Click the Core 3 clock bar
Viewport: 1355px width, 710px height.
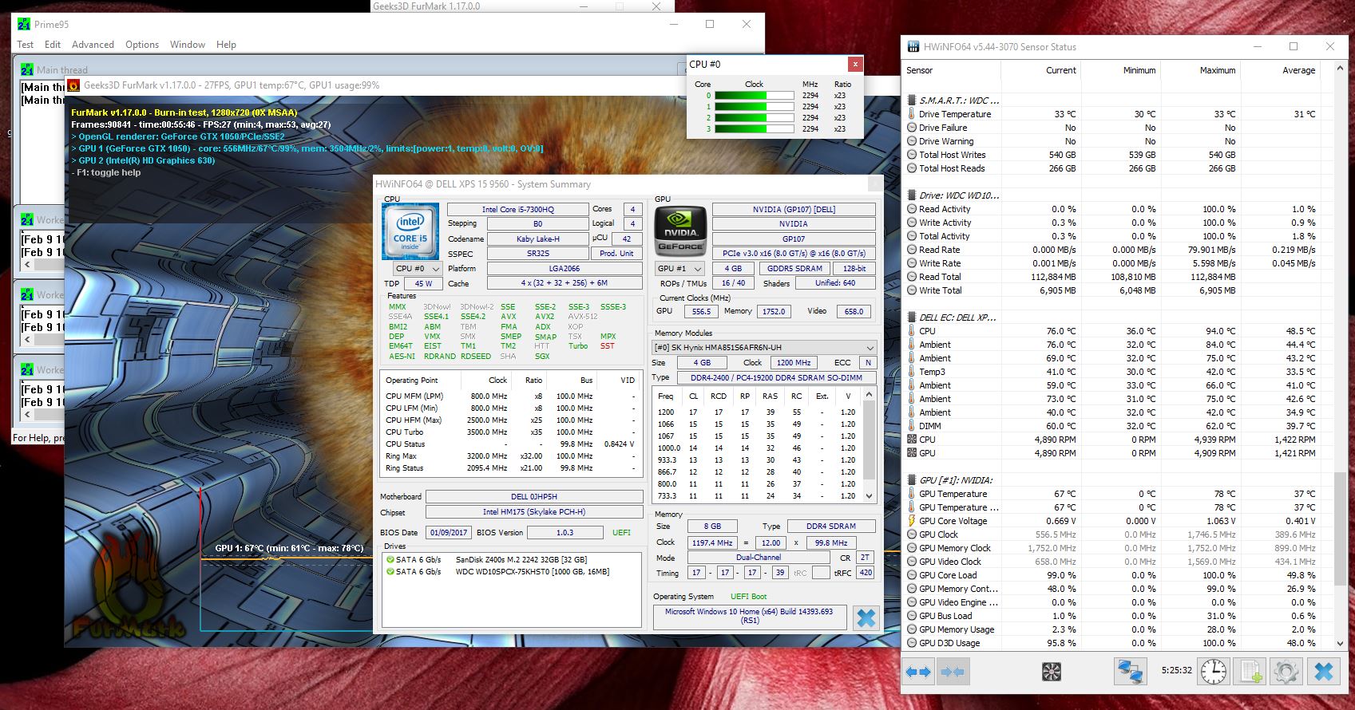pos(754,128)
